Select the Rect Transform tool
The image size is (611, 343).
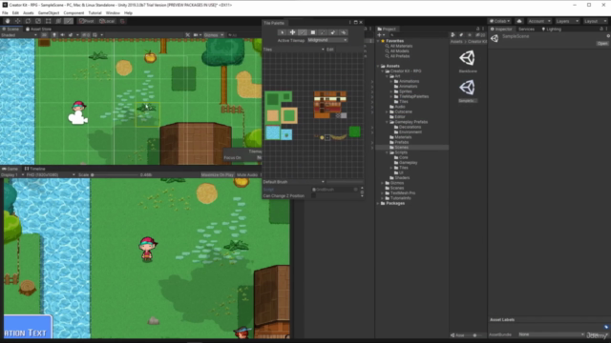(x=48, y=21)
